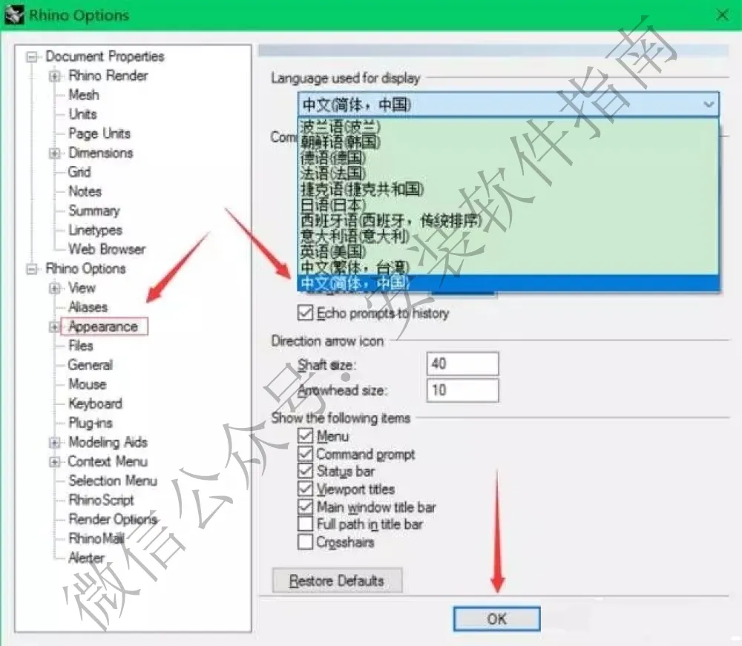This screenshot has width=742, height=646.
Task: Select Summary tree item
Action: click(94, 211)
